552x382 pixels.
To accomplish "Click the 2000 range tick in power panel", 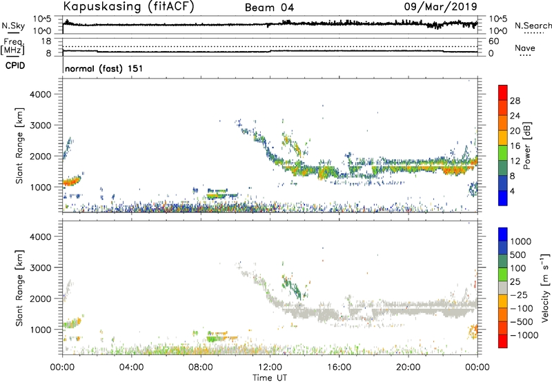I will click(x=41, y=156).
